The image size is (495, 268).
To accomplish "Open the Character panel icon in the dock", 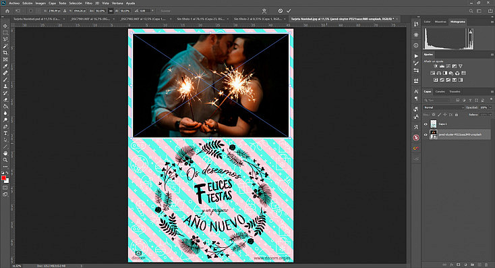I will point(416,91).
